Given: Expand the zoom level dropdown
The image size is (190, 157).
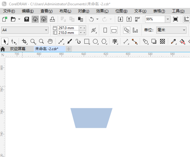Looking at the screenshot, I should [x=168, y=19].
